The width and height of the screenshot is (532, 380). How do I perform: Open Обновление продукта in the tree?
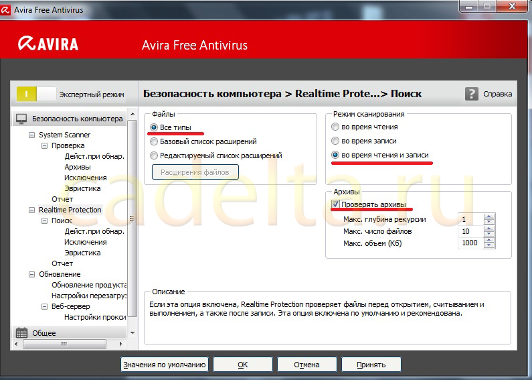[x=89, y=286]
